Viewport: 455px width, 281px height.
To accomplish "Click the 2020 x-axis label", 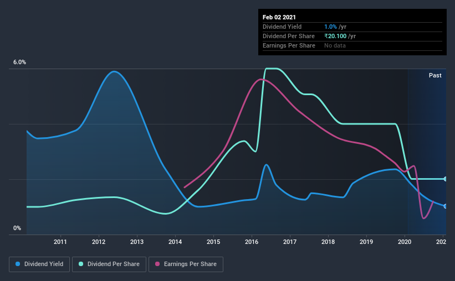I will [405, 242].
